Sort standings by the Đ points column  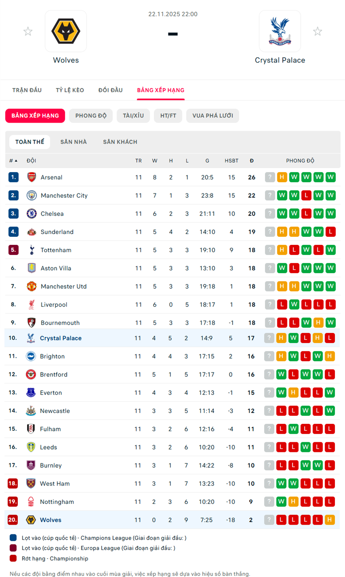tap(252, 161)
